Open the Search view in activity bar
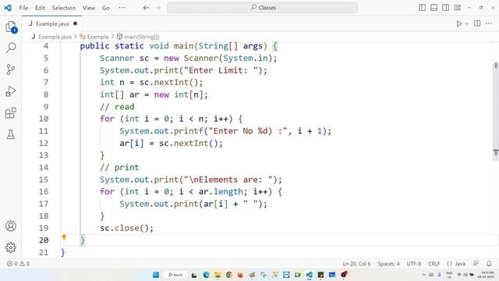The width and height of the screenshot is (499, 281). [10, 48]
